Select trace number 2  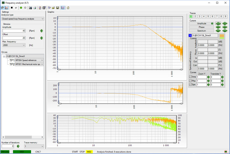pos(195,17)
